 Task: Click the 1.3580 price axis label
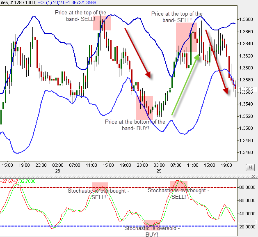click(x=246, y=80)
